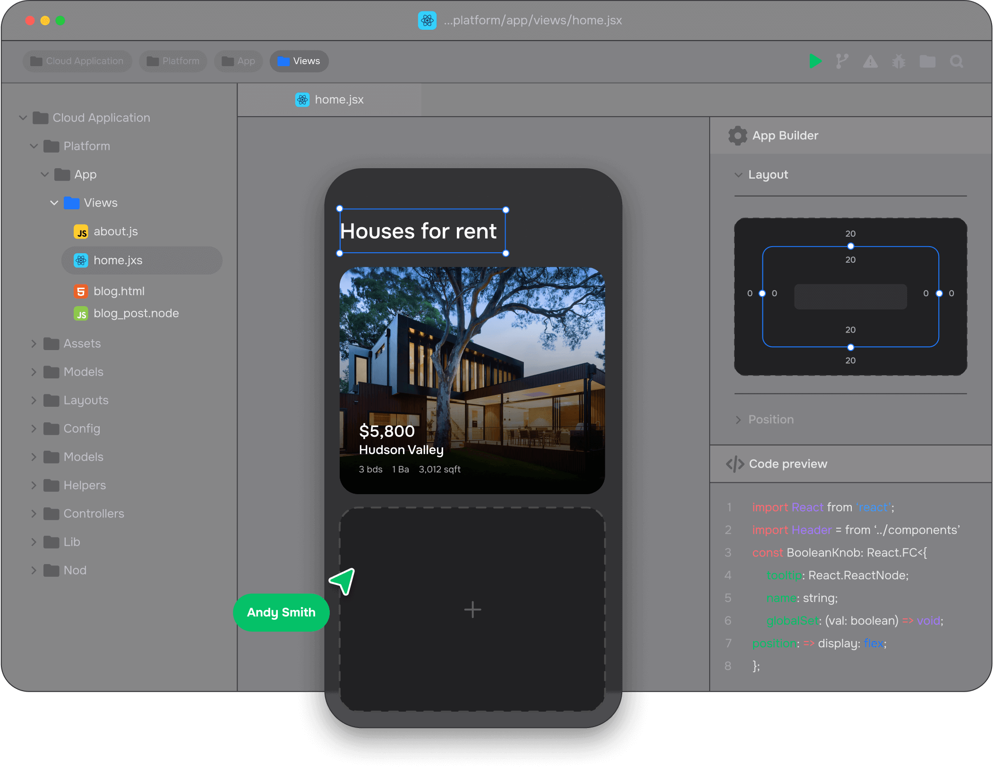Expand the Position section
The image size is (994, 771).
[x=738, y=420]
